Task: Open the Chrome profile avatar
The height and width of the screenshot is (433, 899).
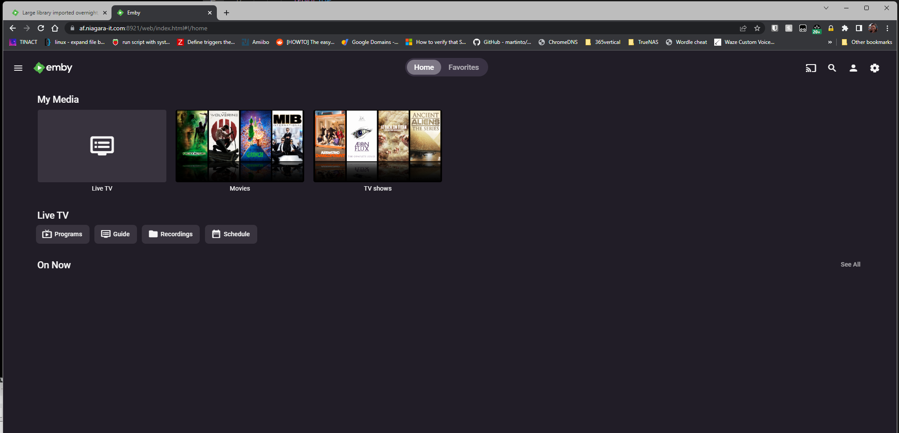Action: (x=873, y=28)
